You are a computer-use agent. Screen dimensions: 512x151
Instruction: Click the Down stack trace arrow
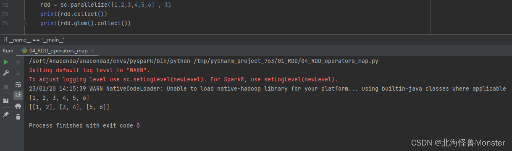18,73
